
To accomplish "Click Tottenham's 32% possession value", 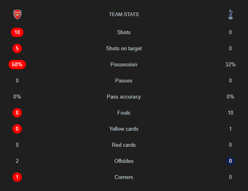I will (230, 64).
